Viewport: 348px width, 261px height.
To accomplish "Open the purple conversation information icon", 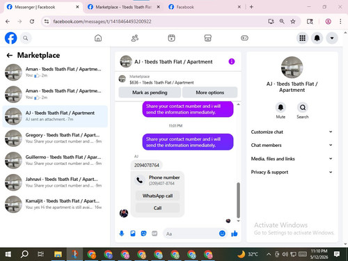I will (x=232, y=61).
